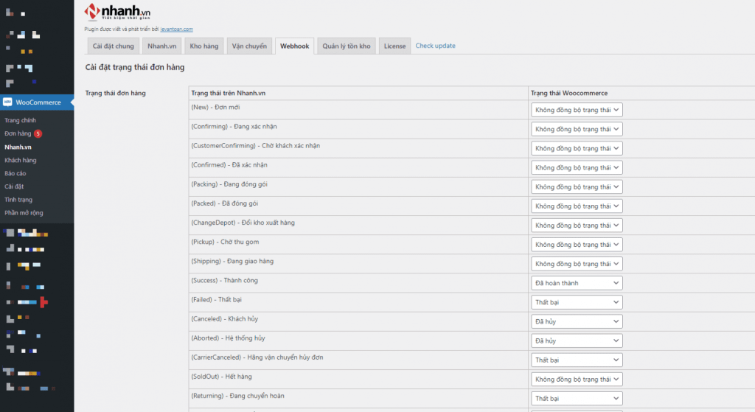Go to the Vận chuyển tab
755x412 pixels.
coord(249,46)
